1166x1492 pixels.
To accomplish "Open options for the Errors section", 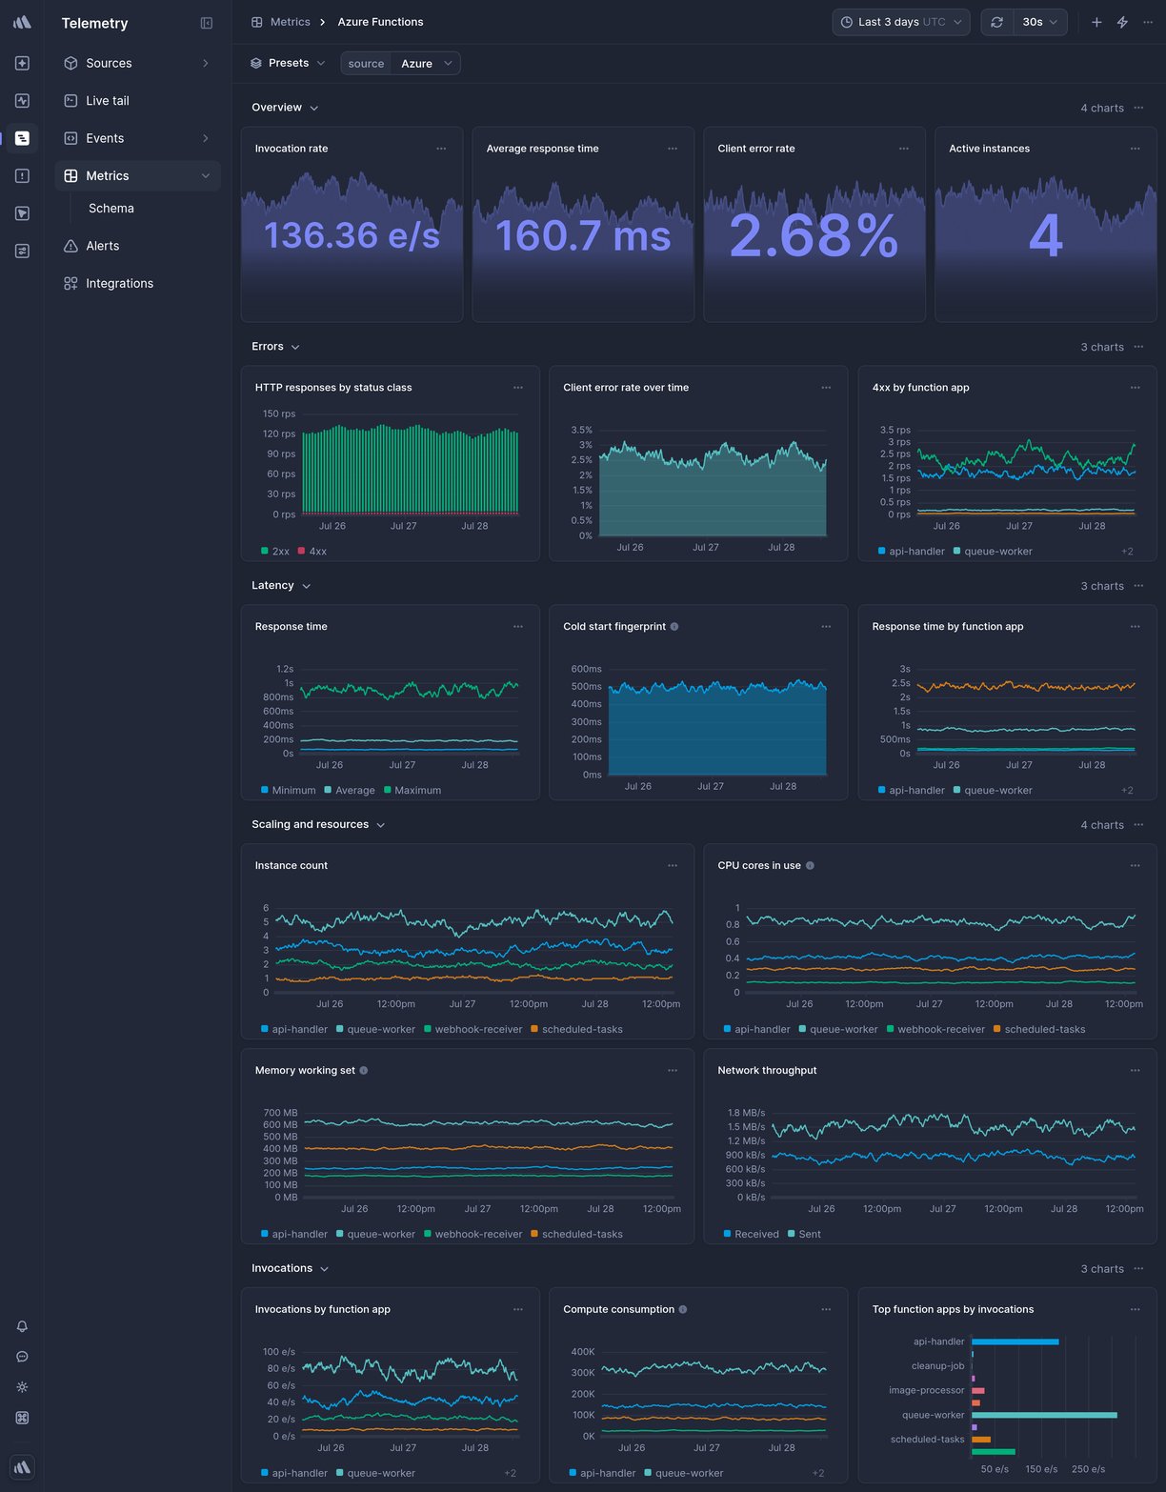I will [1139, 347].
